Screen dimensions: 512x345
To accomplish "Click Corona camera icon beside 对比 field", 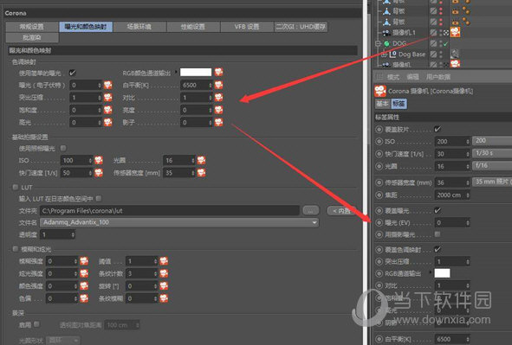I will pos(219,98).
